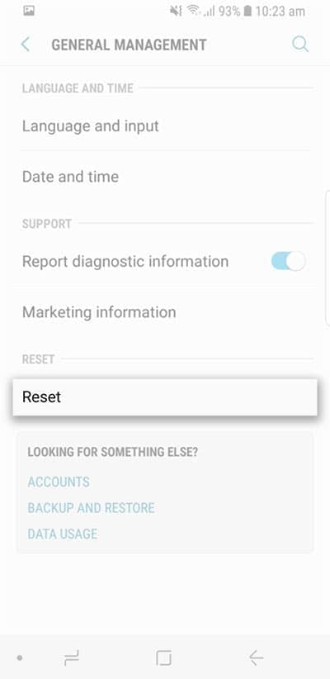Tap the home navigation button
This screenshot has height=679, width=330.
pyautogui.click(x=163, y=658)
